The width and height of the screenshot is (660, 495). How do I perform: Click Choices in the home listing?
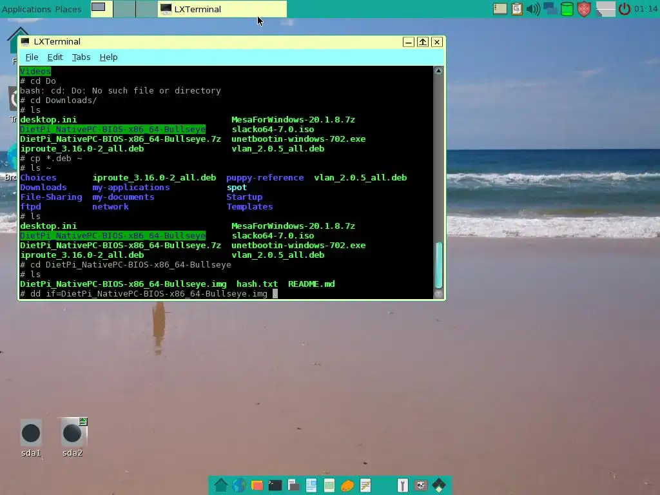[38, 178]
